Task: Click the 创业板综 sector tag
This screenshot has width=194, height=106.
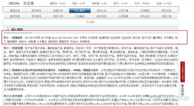Action: click(115, 38)
